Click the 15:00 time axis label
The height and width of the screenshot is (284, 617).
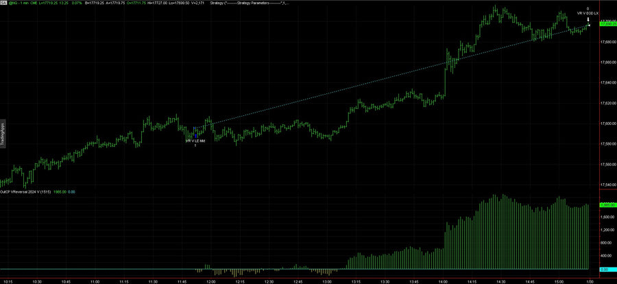[559, 281]
